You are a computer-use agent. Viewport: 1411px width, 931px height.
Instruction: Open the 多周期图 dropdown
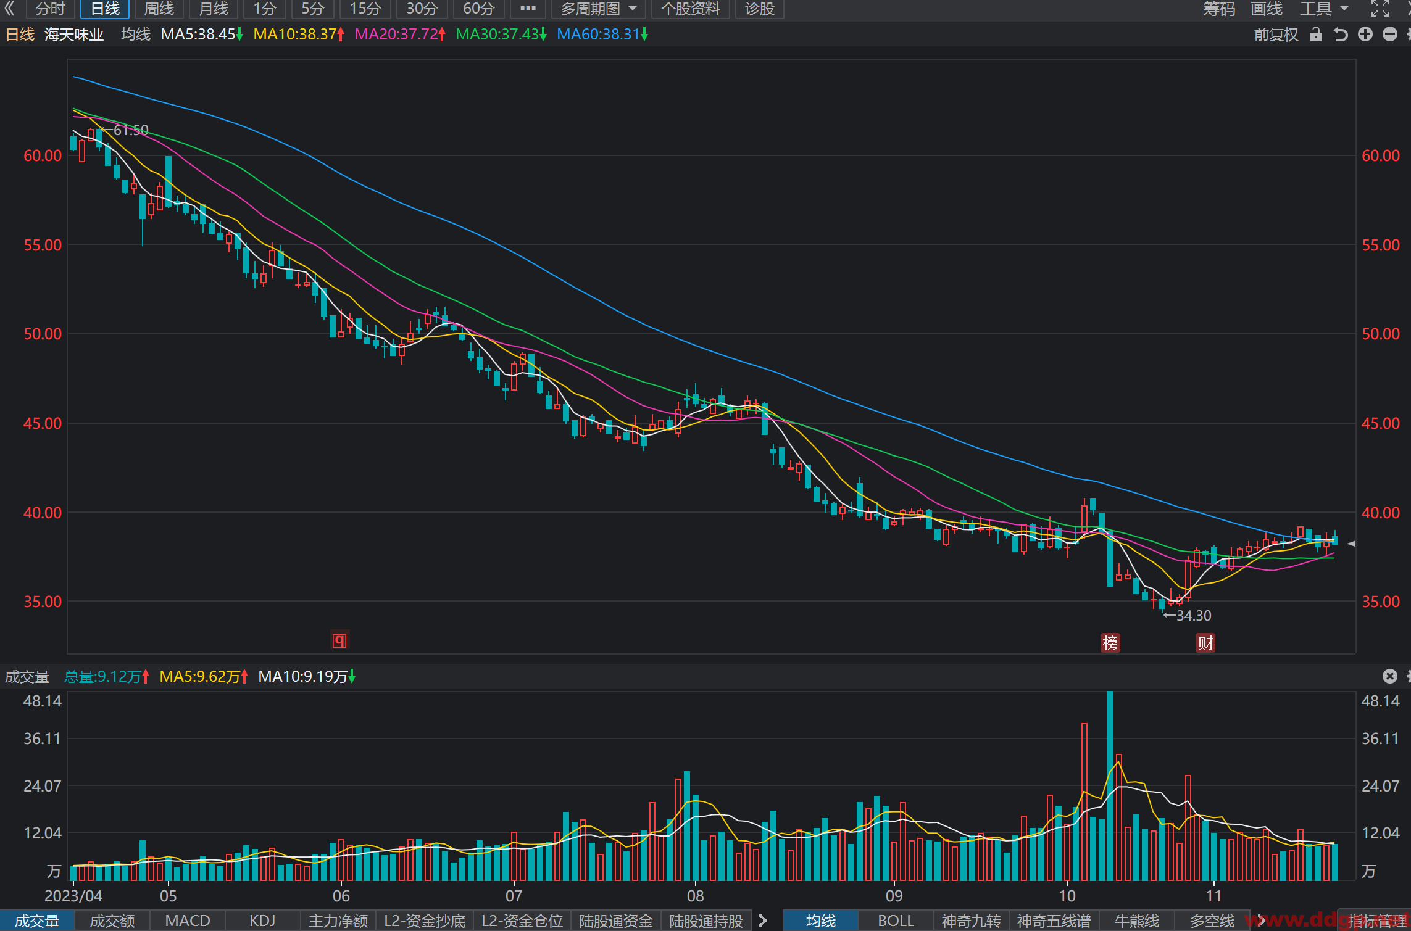click(x=599, y=9)
